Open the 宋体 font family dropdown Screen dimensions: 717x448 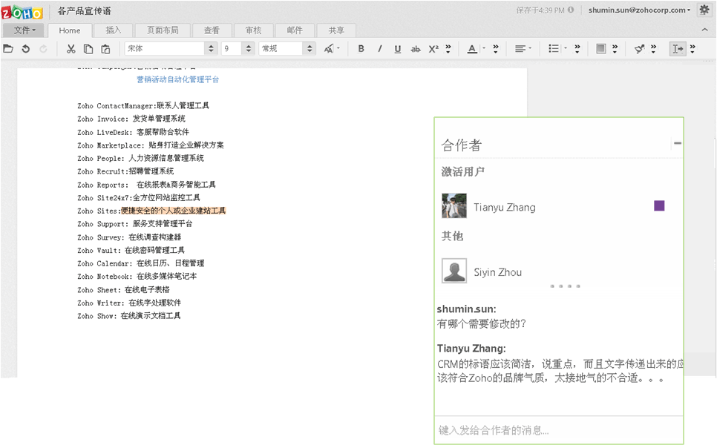tap(211, 49)
